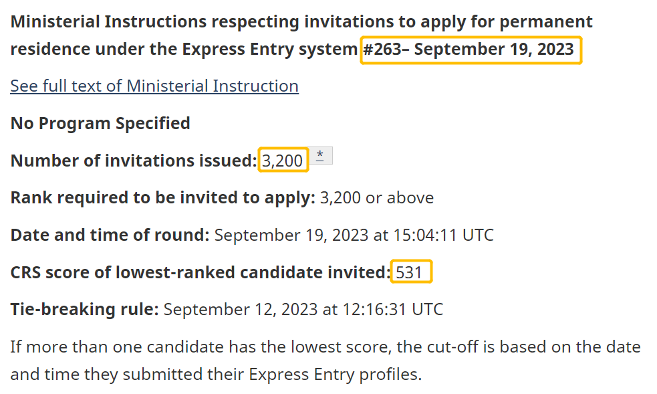This screenshot has height=394, width=657.
Task: Click the Date and time of round label
Action: click(x=110, y=235)
